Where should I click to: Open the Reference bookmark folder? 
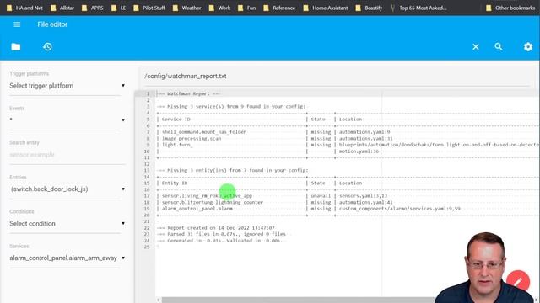click(x=279, y=8)
